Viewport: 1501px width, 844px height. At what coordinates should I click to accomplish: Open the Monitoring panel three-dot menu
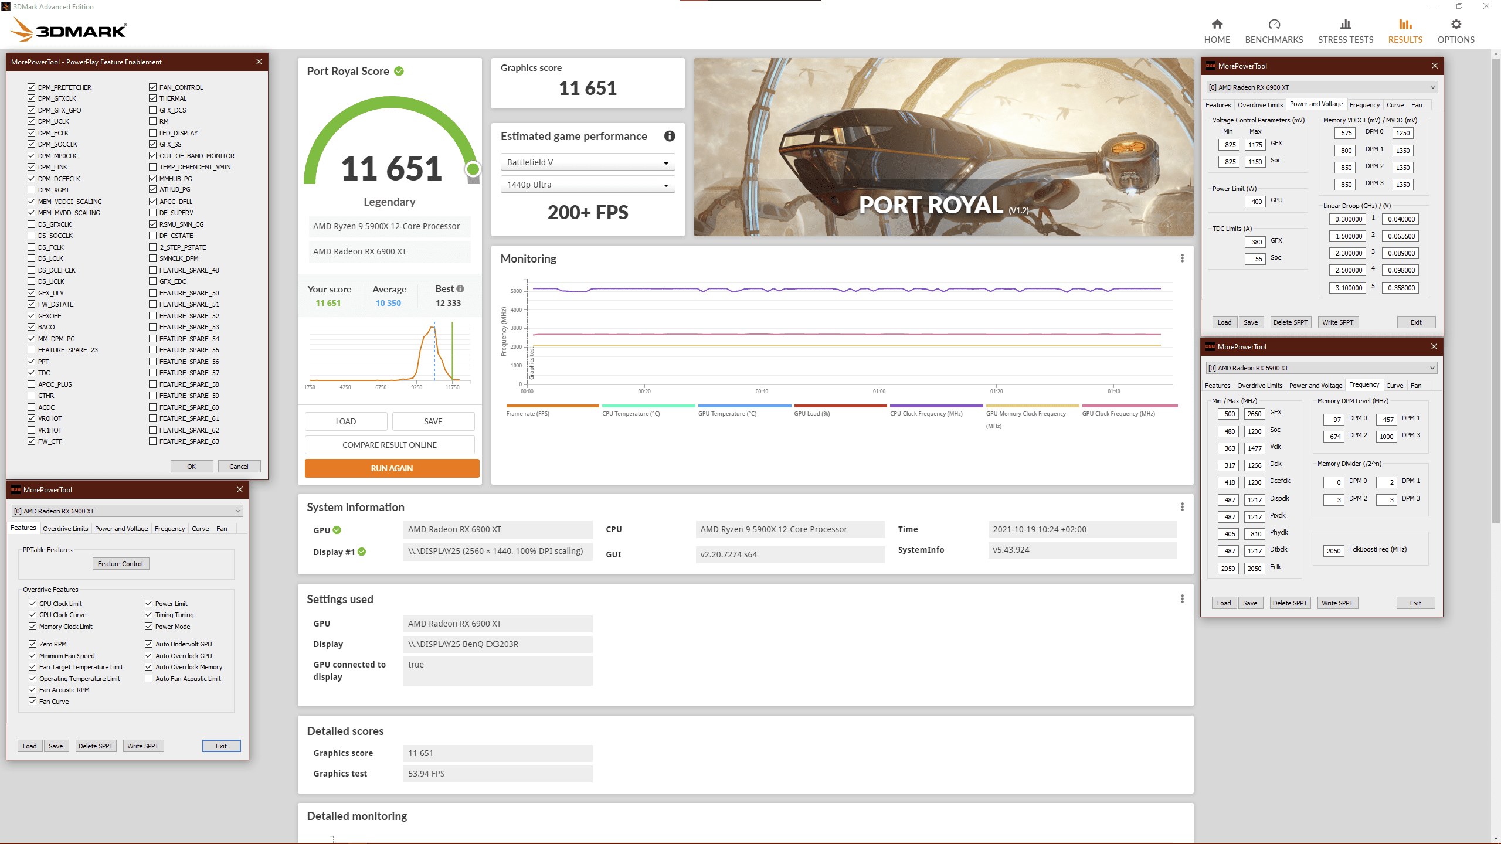[1182, 258]
